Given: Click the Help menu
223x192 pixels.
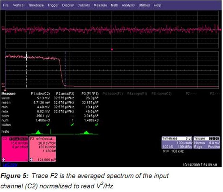Looking at the screenshot, I should [x=157, y=6].
